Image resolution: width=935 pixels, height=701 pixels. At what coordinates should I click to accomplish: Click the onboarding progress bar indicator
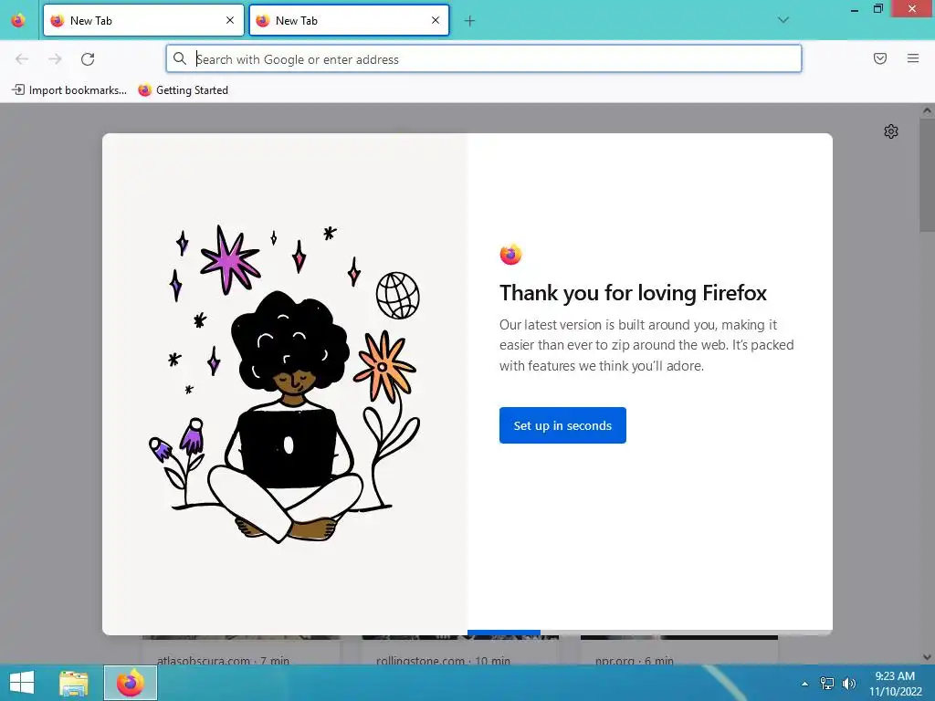pos(504,633)
